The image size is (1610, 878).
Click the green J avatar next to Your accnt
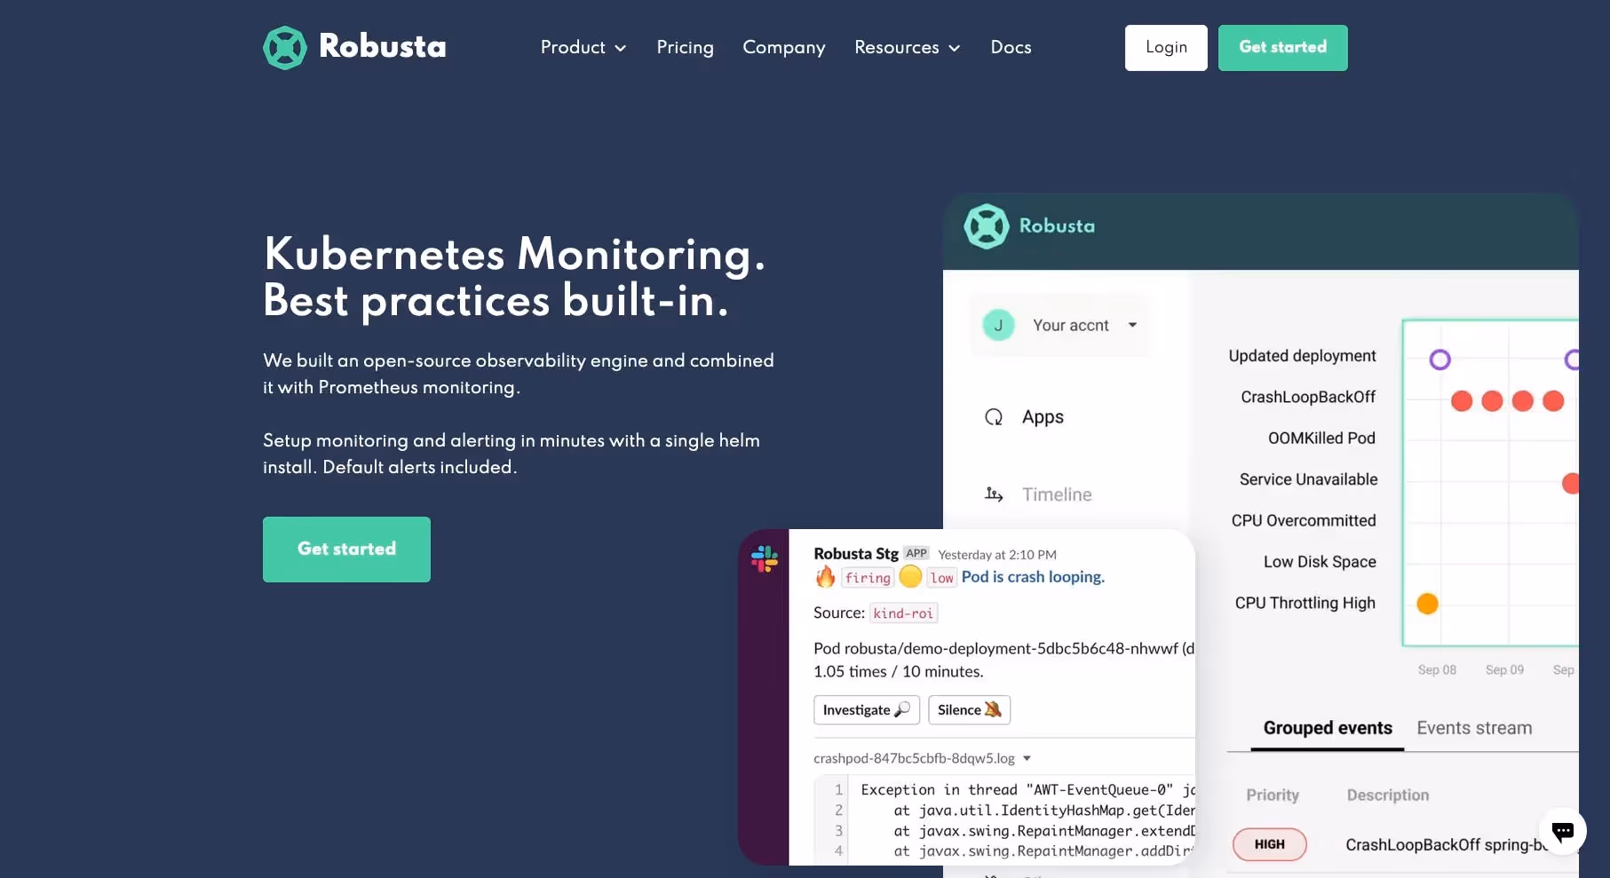[998, 325]
